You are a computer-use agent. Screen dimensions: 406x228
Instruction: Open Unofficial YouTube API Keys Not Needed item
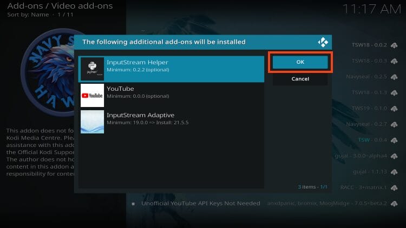click(201, 204)
